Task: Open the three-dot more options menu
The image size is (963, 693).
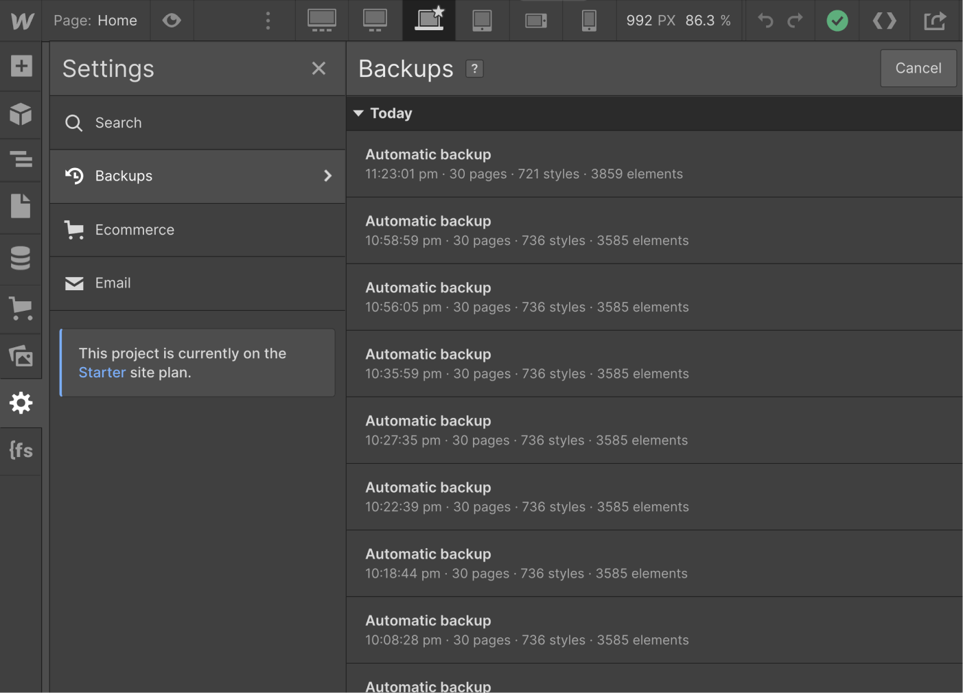Action: click(268, 21)
